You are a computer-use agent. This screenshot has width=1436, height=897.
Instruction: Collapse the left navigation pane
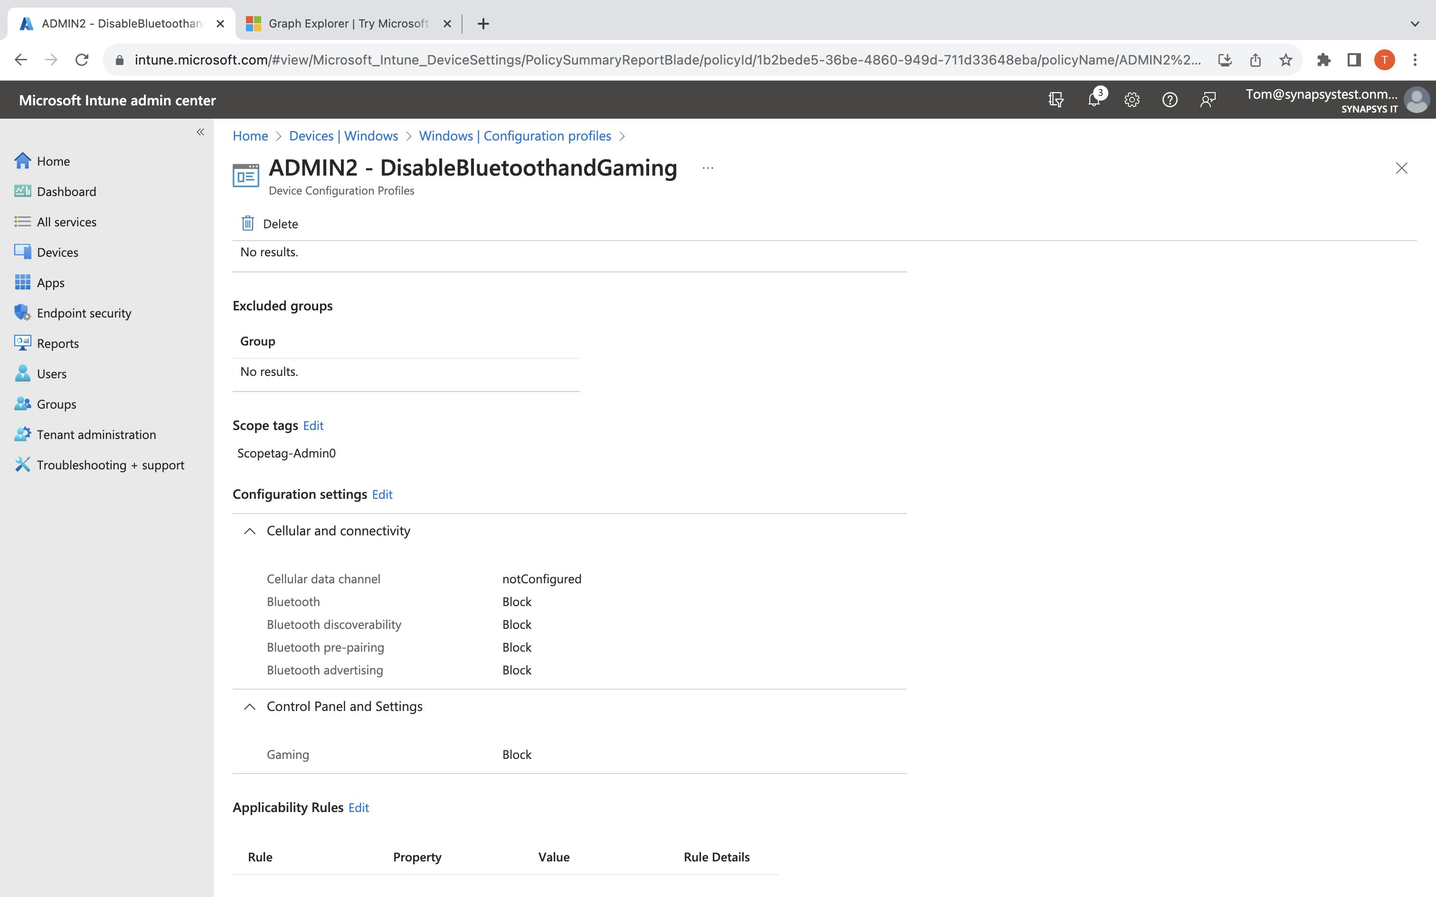[x=200, y=132]
